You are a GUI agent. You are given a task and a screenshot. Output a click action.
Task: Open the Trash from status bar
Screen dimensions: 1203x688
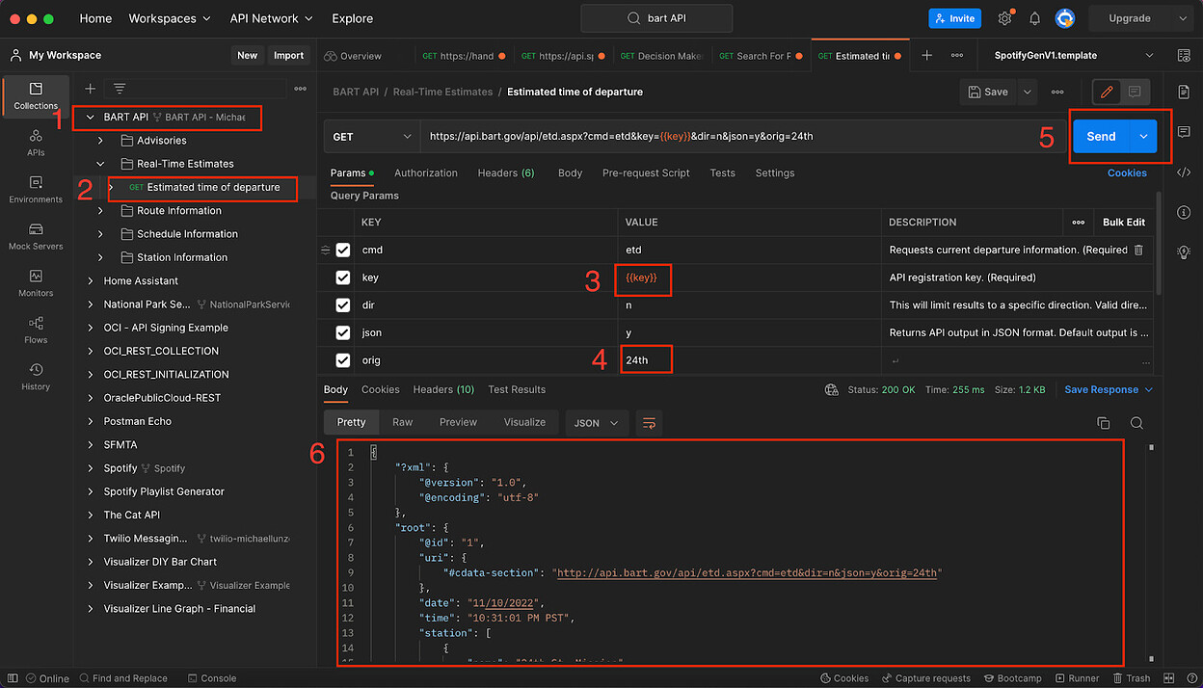tap(1137, 677)
